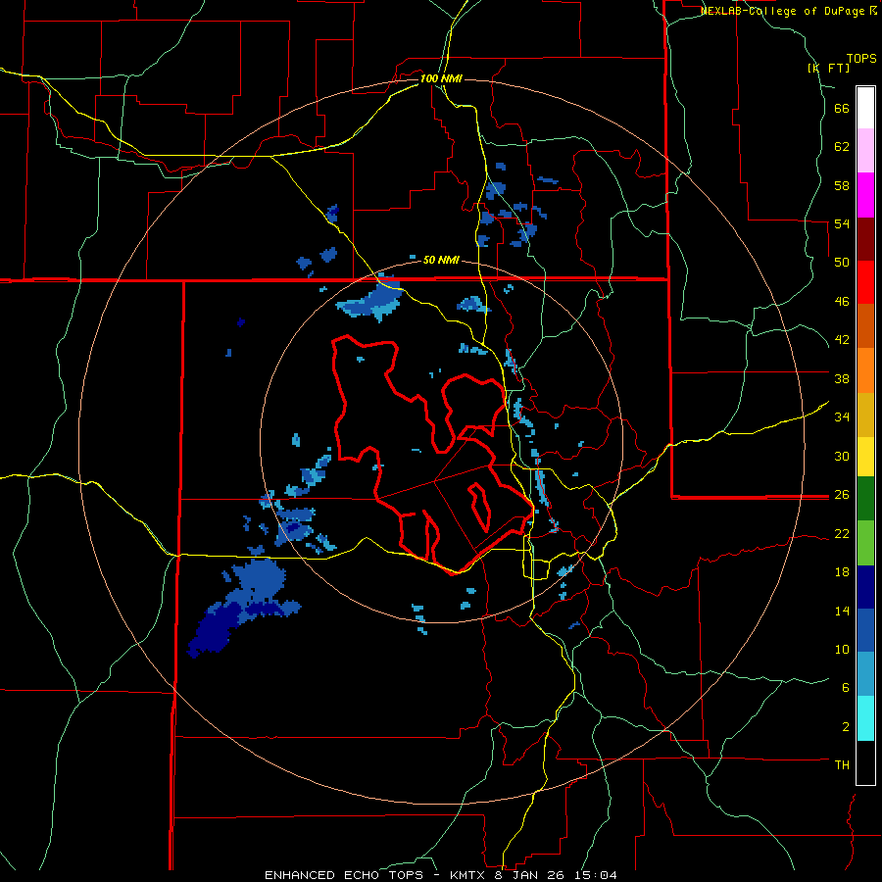Click the '[K FT]' units label
Screen dimensions: 882x882
point(828,68)
